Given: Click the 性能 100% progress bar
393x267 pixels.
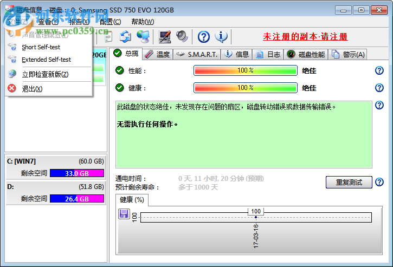Looking at the screenshot, I should pyautogui.click(x=246, y=70).
